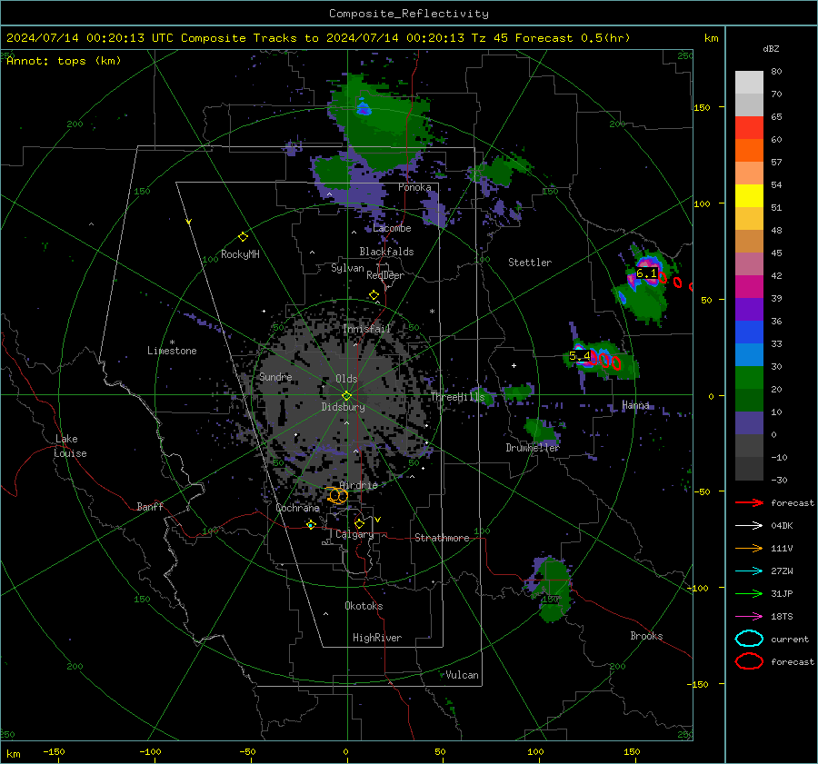Click the Lake Louise label

click(70, 446)
